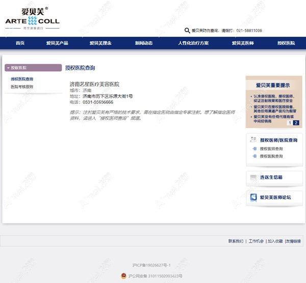
Task: Click the address 济南市历下区泺源大街1号
Action: (108, 96)
